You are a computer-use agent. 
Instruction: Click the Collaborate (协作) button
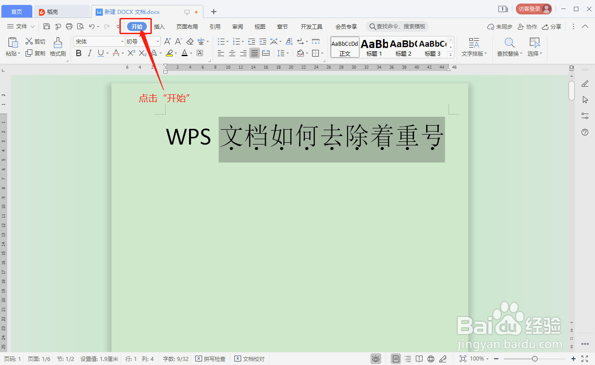[528, 26]
